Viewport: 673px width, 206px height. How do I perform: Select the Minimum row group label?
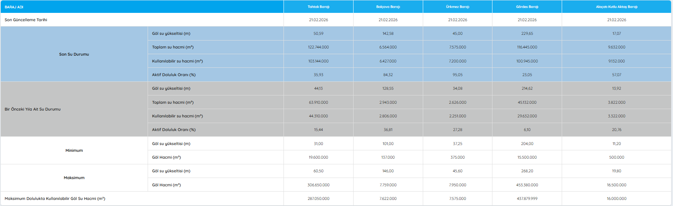tap(74, 150)
